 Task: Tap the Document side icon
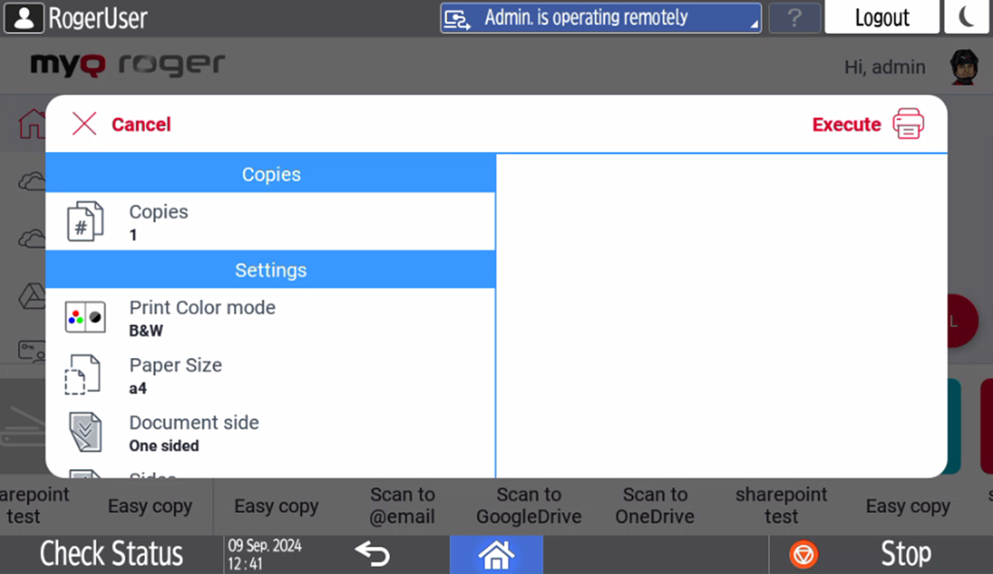86,432
